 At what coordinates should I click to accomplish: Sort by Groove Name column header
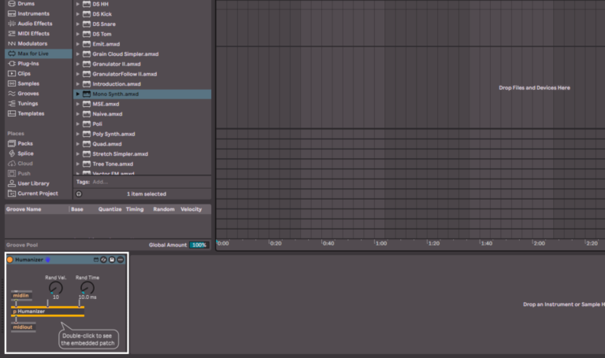[24, 209]
